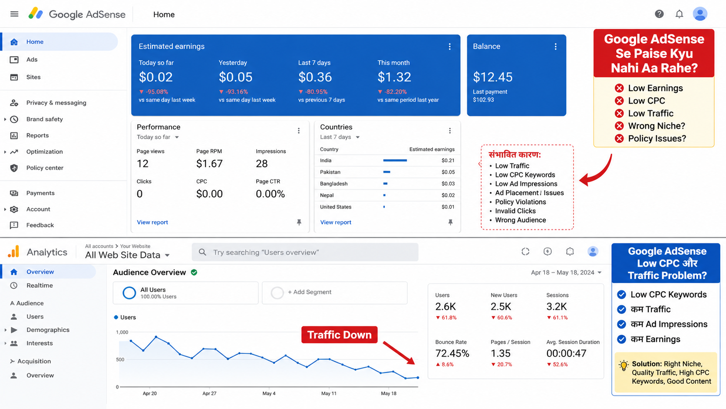Open Analytics notifications bell
726x409 pixels.
coord(570,251)
